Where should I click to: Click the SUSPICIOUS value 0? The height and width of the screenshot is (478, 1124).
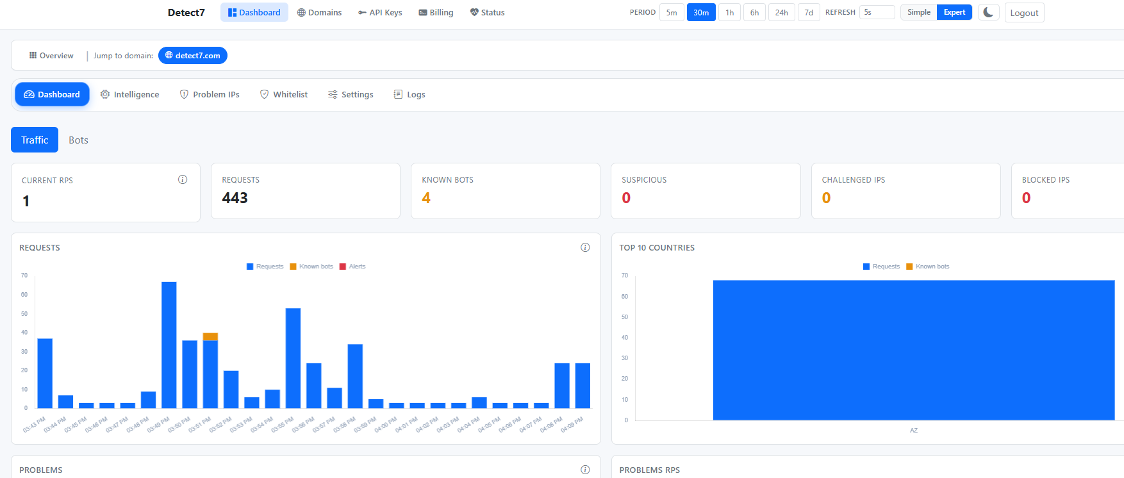click(626, 198)
